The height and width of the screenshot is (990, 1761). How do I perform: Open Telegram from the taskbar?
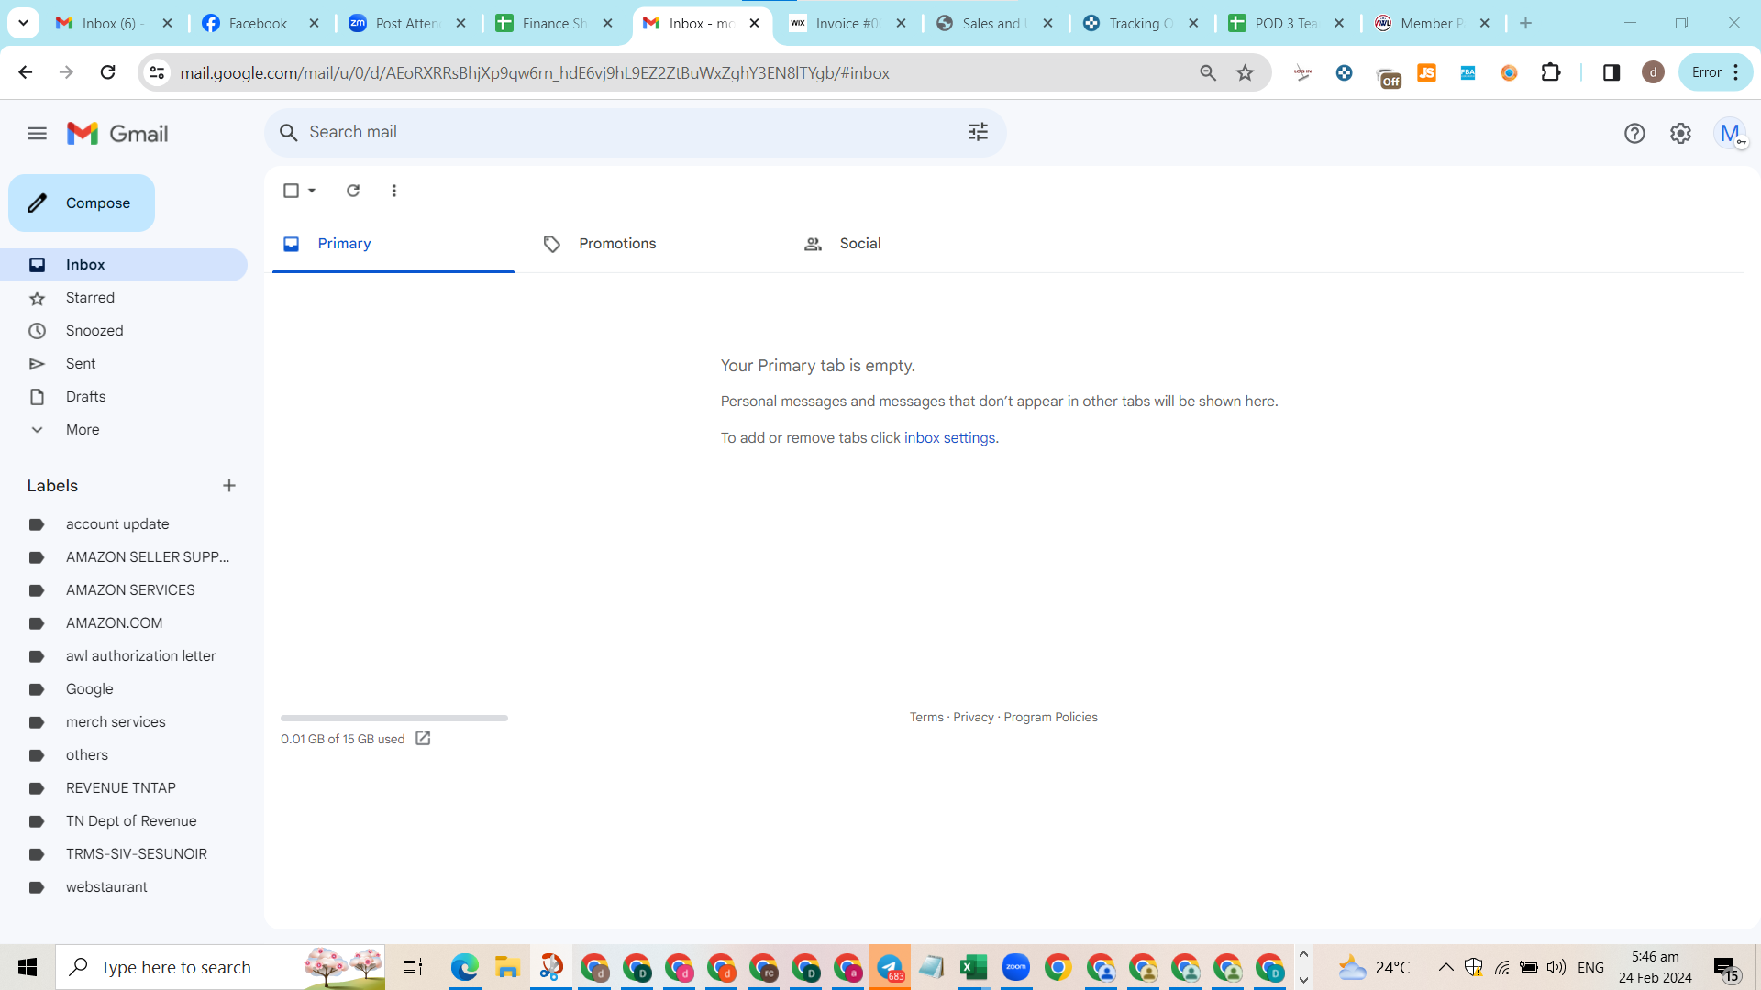click(890, 968)
